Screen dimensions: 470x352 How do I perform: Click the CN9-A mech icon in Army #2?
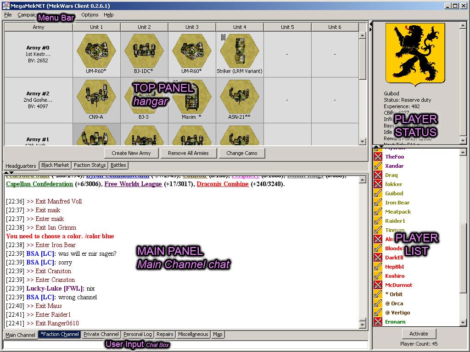(x=96, y=97)
